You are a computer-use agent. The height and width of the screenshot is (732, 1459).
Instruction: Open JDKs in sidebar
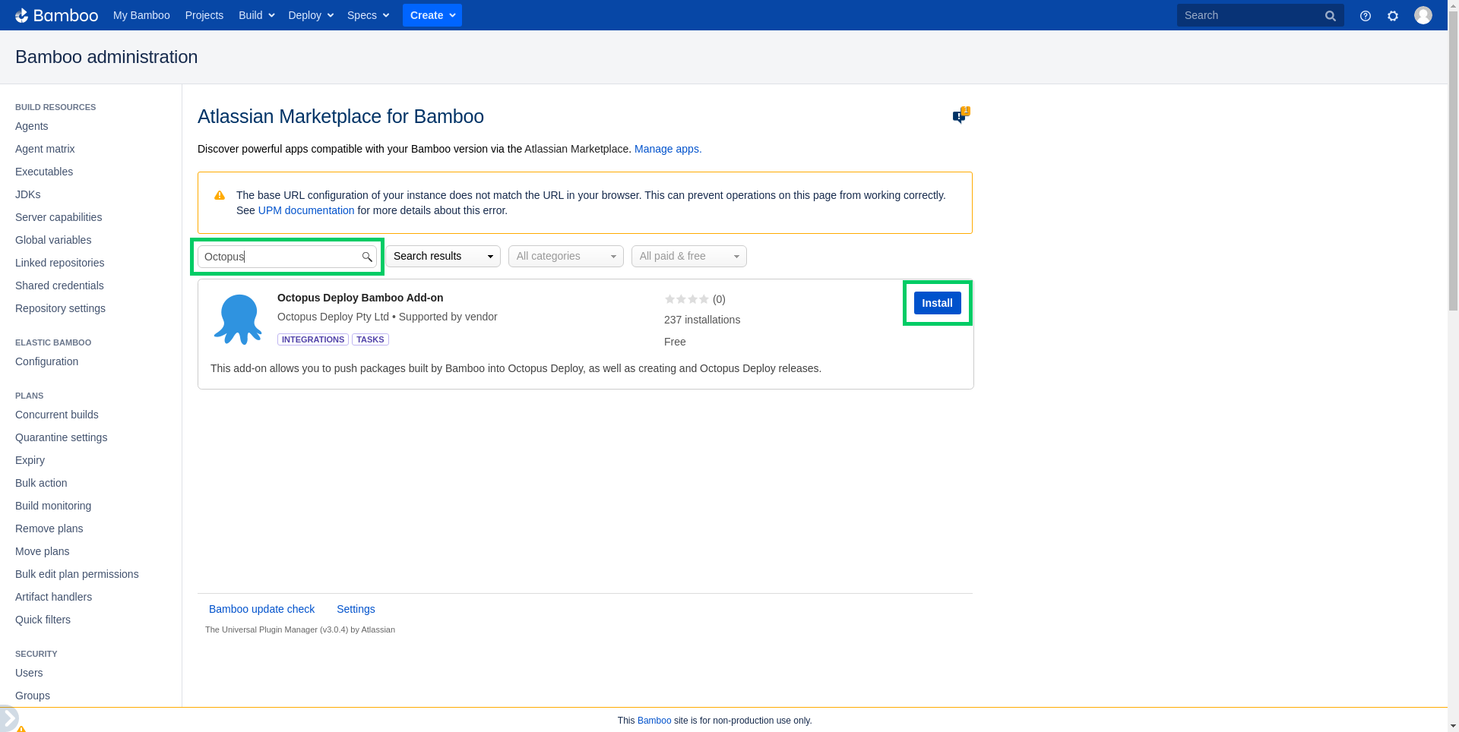point(28,194)
